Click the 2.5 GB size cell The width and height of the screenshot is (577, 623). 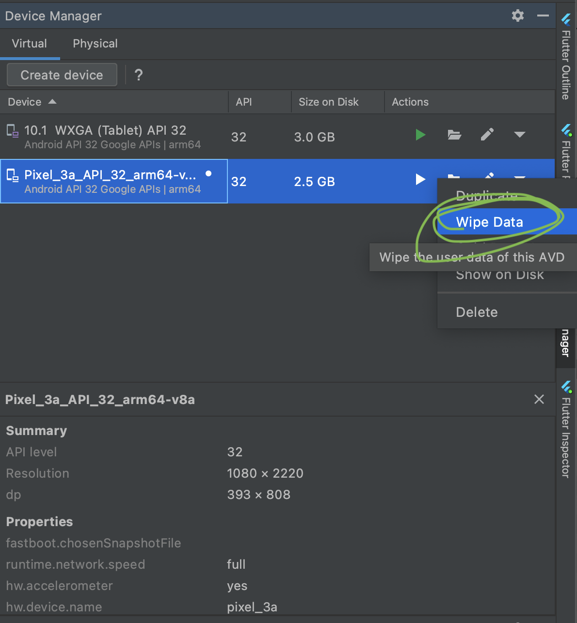315,182
